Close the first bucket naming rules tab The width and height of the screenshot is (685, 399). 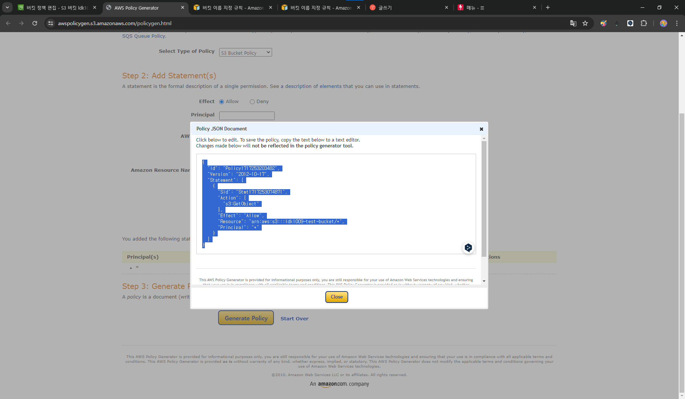coord(271,7)
